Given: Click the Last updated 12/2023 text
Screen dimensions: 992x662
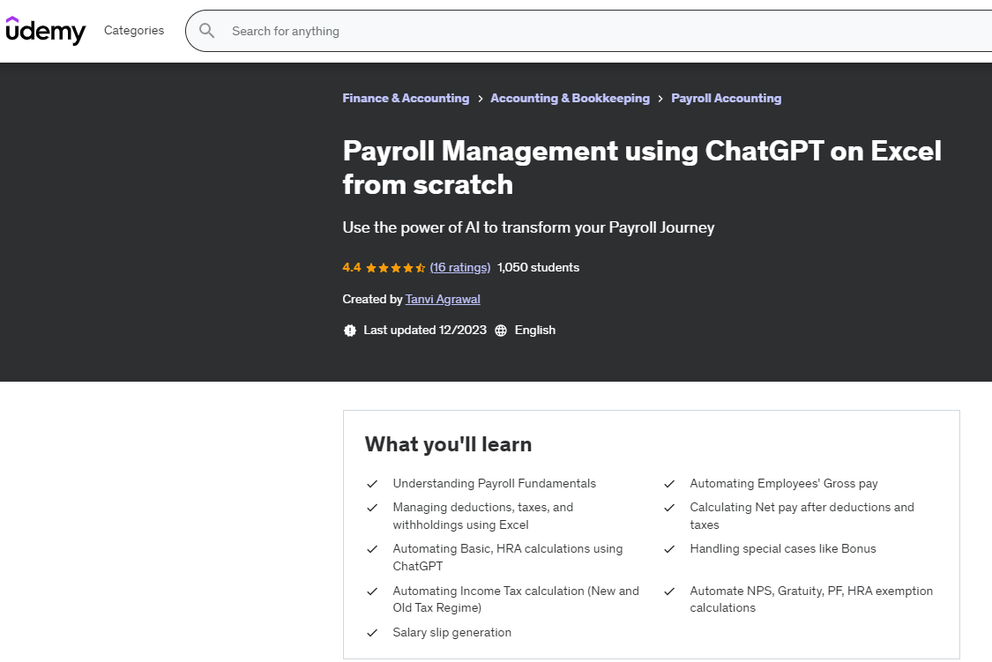Looking at the screenshot, I should (425, 330).
